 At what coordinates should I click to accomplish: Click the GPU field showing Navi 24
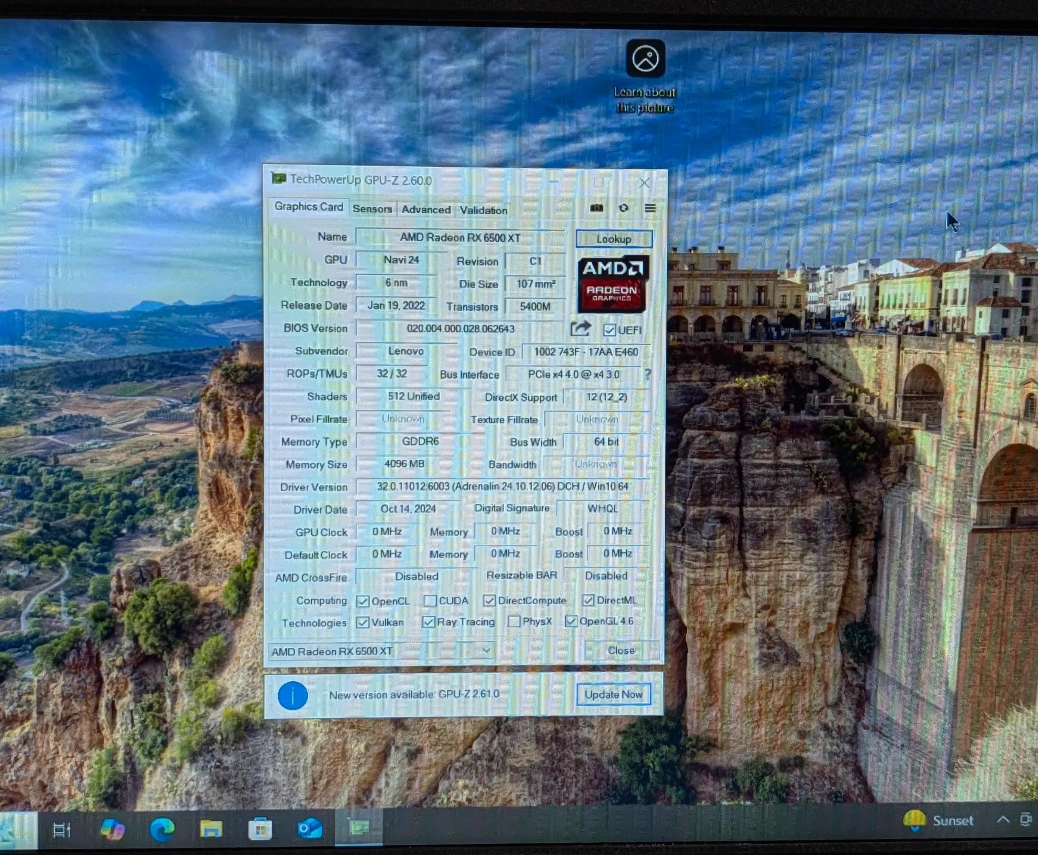401,260
